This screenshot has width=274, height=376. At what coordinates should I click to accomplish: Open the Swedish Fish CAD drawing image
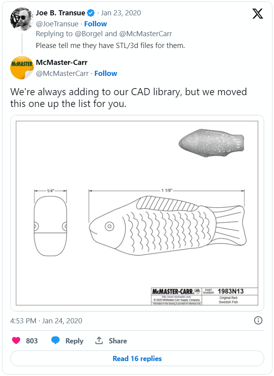tap(137, 213)
